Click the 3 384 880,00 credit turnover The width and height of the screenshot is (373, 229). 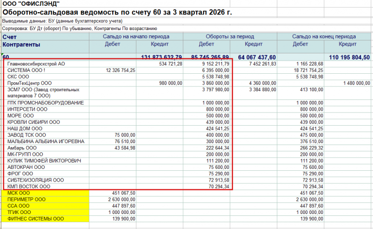(x=263, y=90)
